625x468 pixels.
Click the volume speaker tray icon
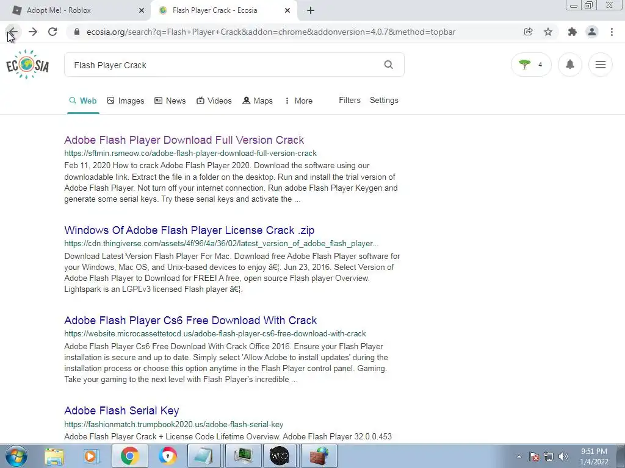click(x=563, y=456)
